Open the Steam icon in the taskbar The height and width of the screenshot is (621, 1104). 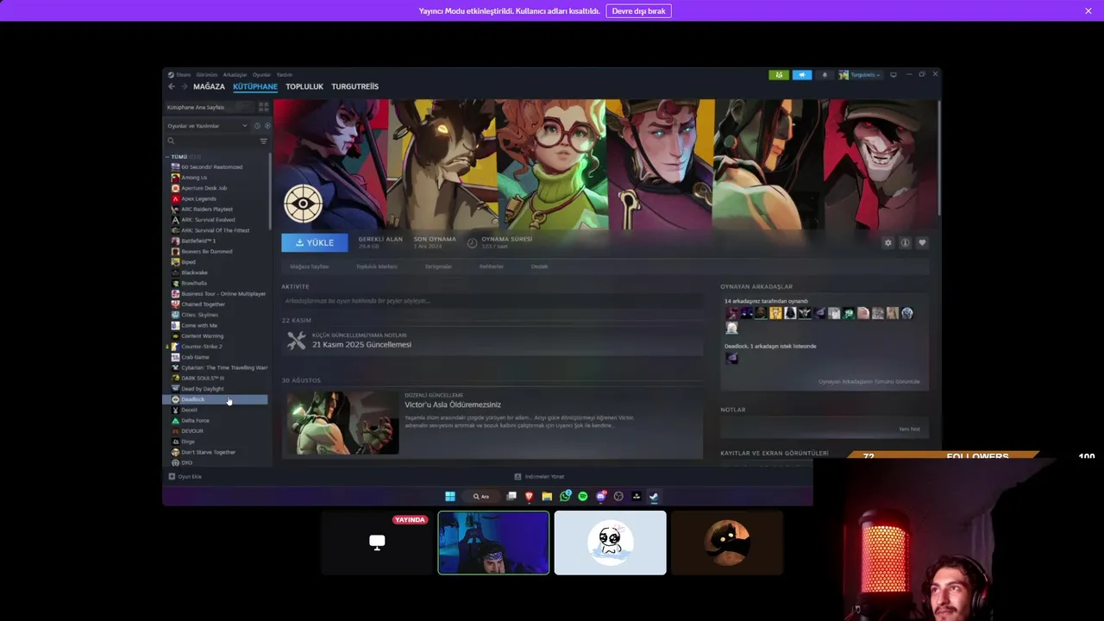[654, 496]
